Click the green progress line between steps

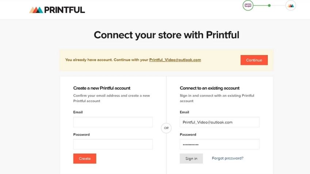point(261,5)
